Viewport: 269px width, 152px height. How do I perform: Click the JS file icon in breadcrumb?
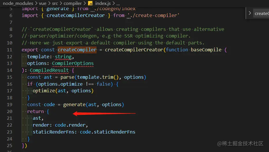tap(90, 3)
